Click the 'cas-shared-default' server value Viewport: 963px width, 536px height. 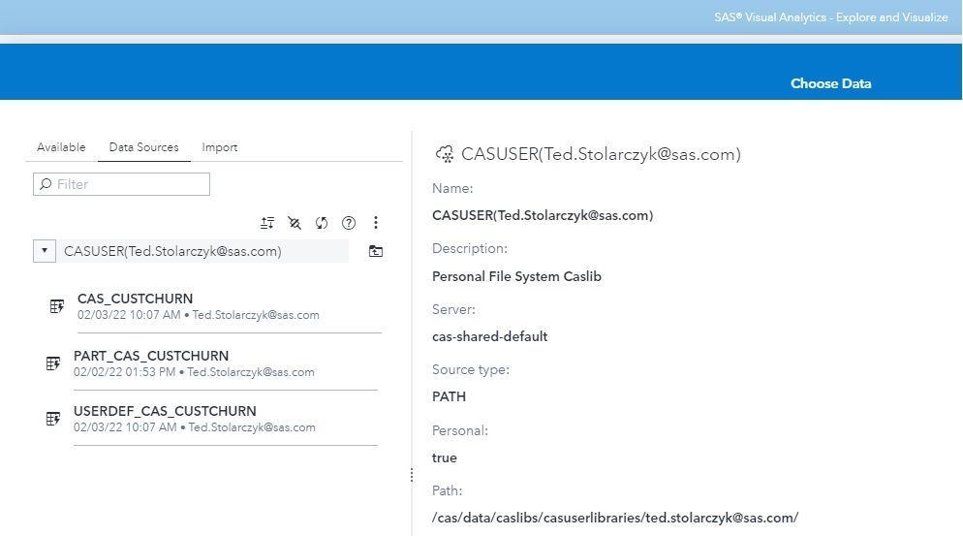coord(489,337)
